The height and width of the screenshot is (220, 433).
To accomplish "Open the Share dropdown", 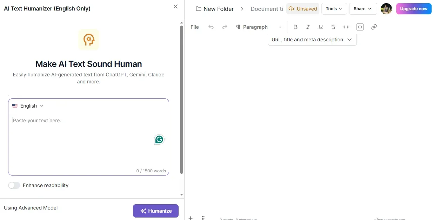I will point(363,9).
